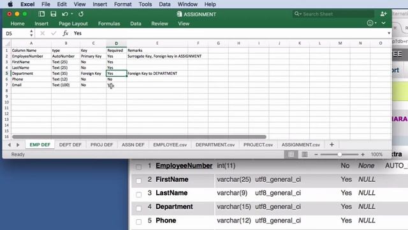
Task: Open the fx insert function button
Action: (65, 33)
